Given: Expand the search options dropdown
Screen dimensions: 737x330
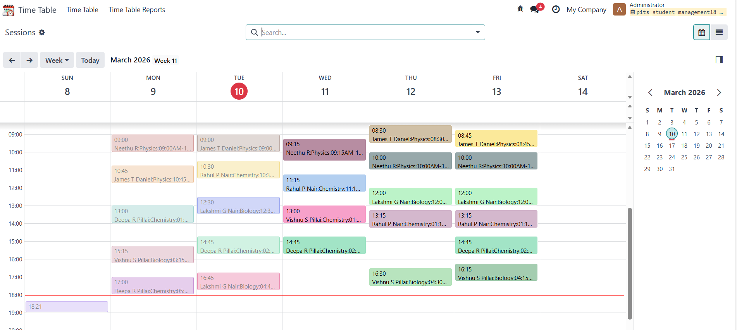Looking at the screenshot, I should tap(478, 32).
